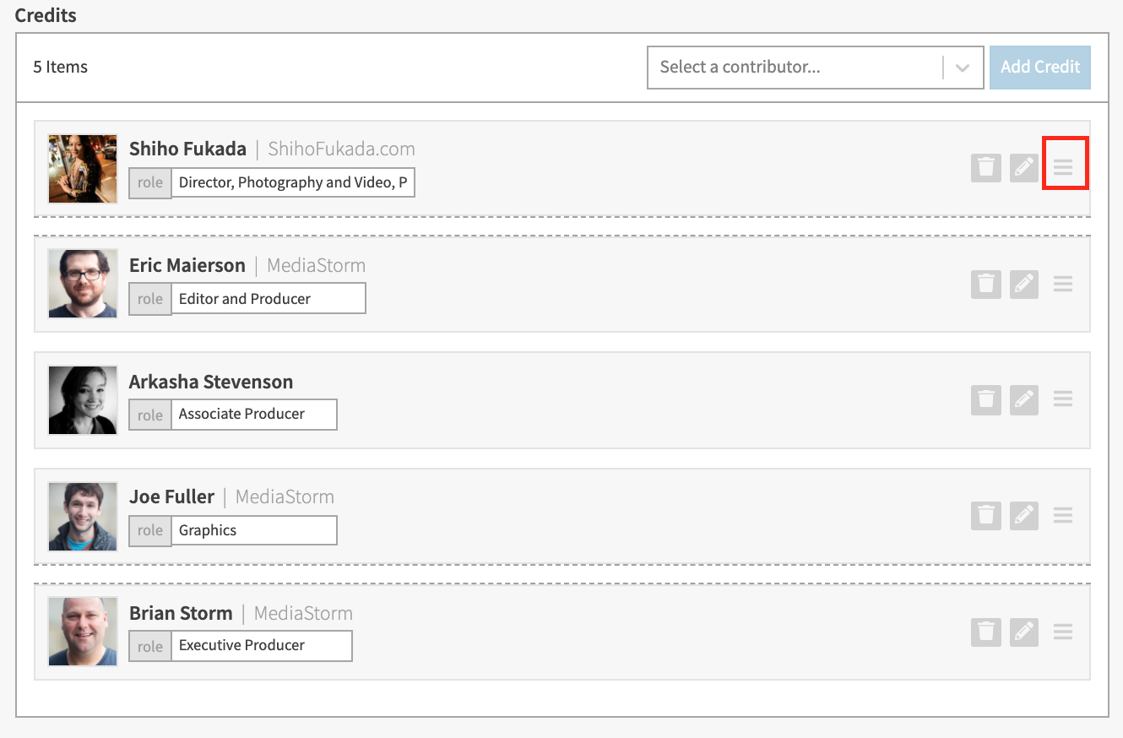The width and height of the screenshot is (1123, 738).
Task: Open the Select a contributor dropdown
Action: 816,68
